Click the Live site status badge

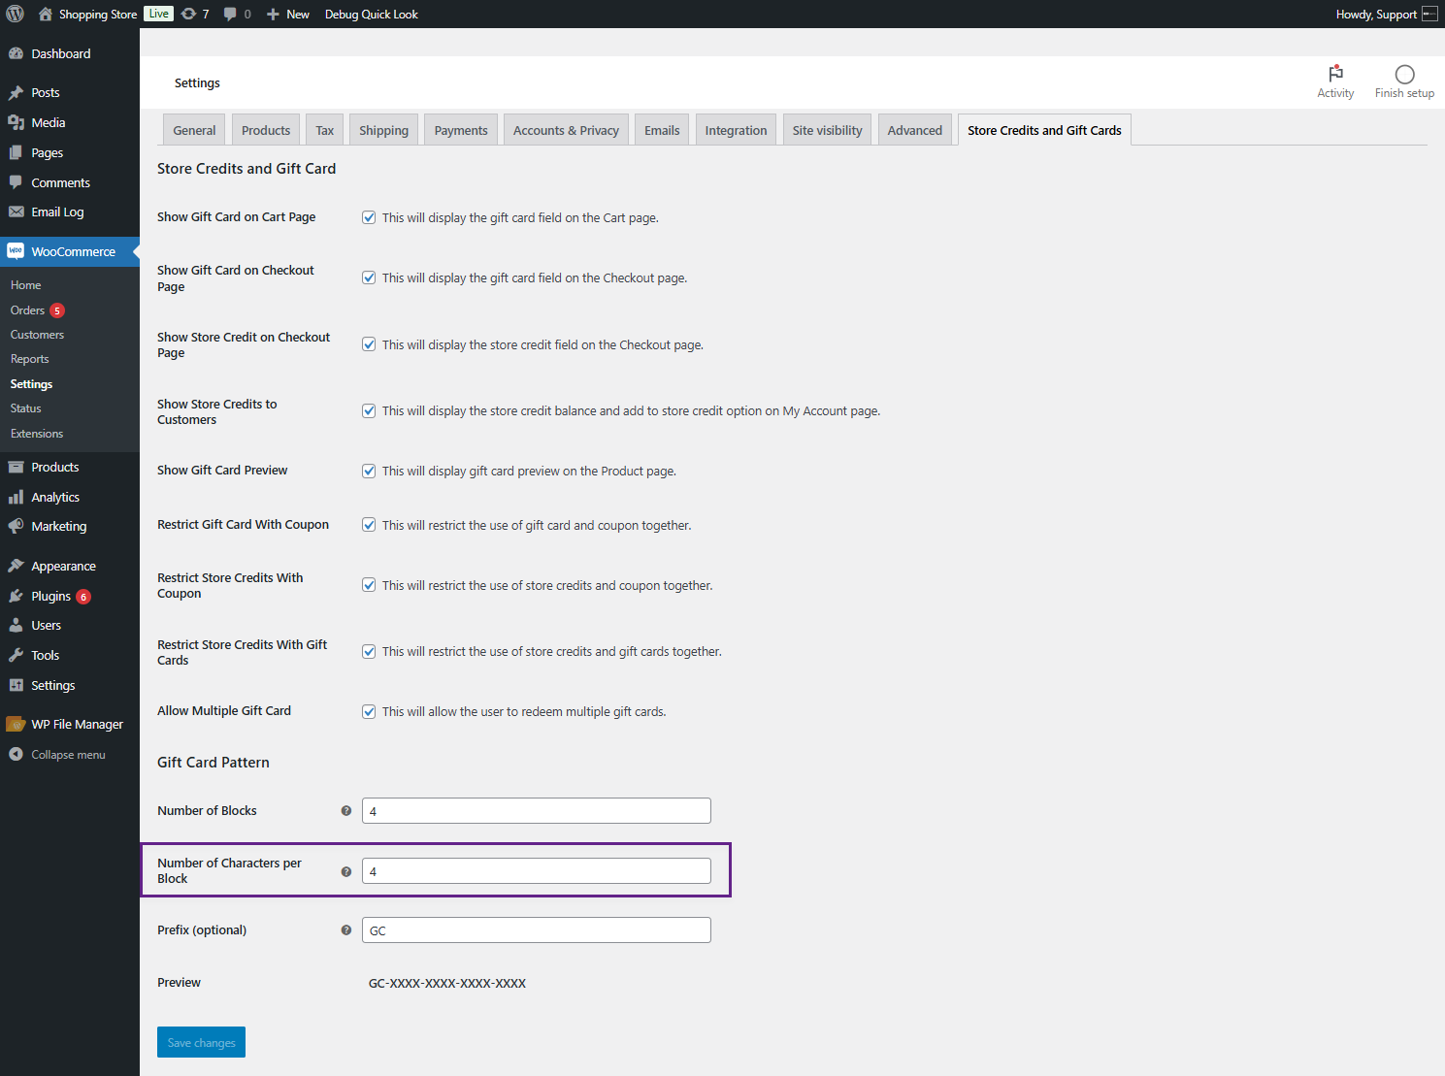coord(159,14)
